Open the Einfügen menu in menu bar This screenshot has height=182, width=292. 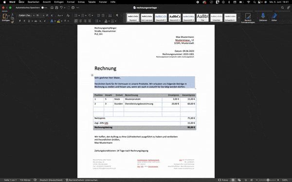point(59,2)
